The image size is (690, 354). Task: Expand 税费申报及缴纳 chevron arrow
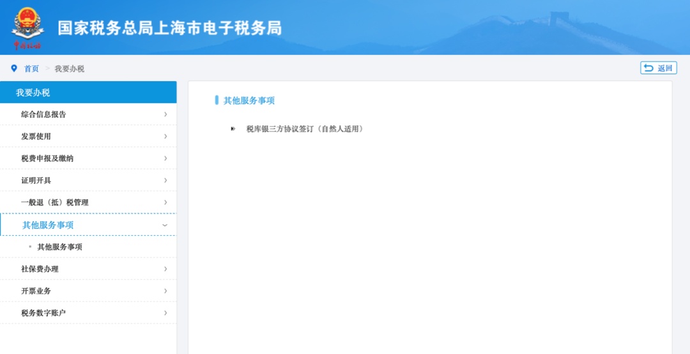tap(165, 158)
